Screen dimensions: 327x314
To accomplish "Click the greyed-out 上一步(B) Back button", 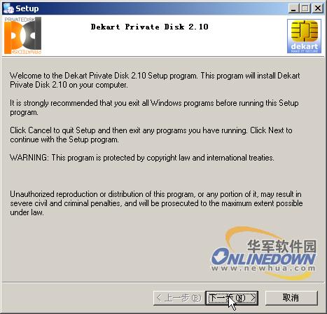I will point(179,298).
